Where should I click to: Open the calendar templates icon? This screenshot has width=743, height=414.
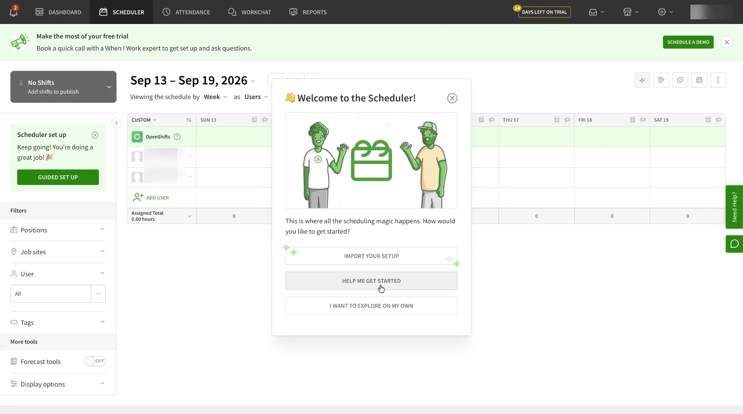(x=699, y=80)
